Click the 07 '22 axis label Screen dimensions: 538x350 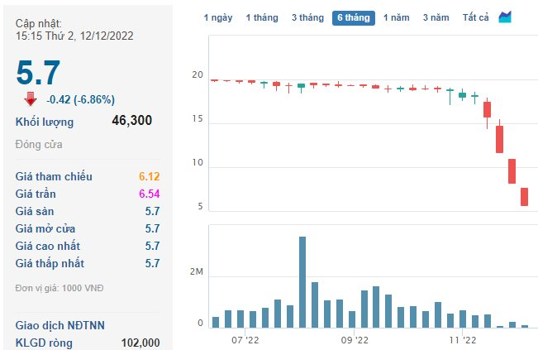245,340
